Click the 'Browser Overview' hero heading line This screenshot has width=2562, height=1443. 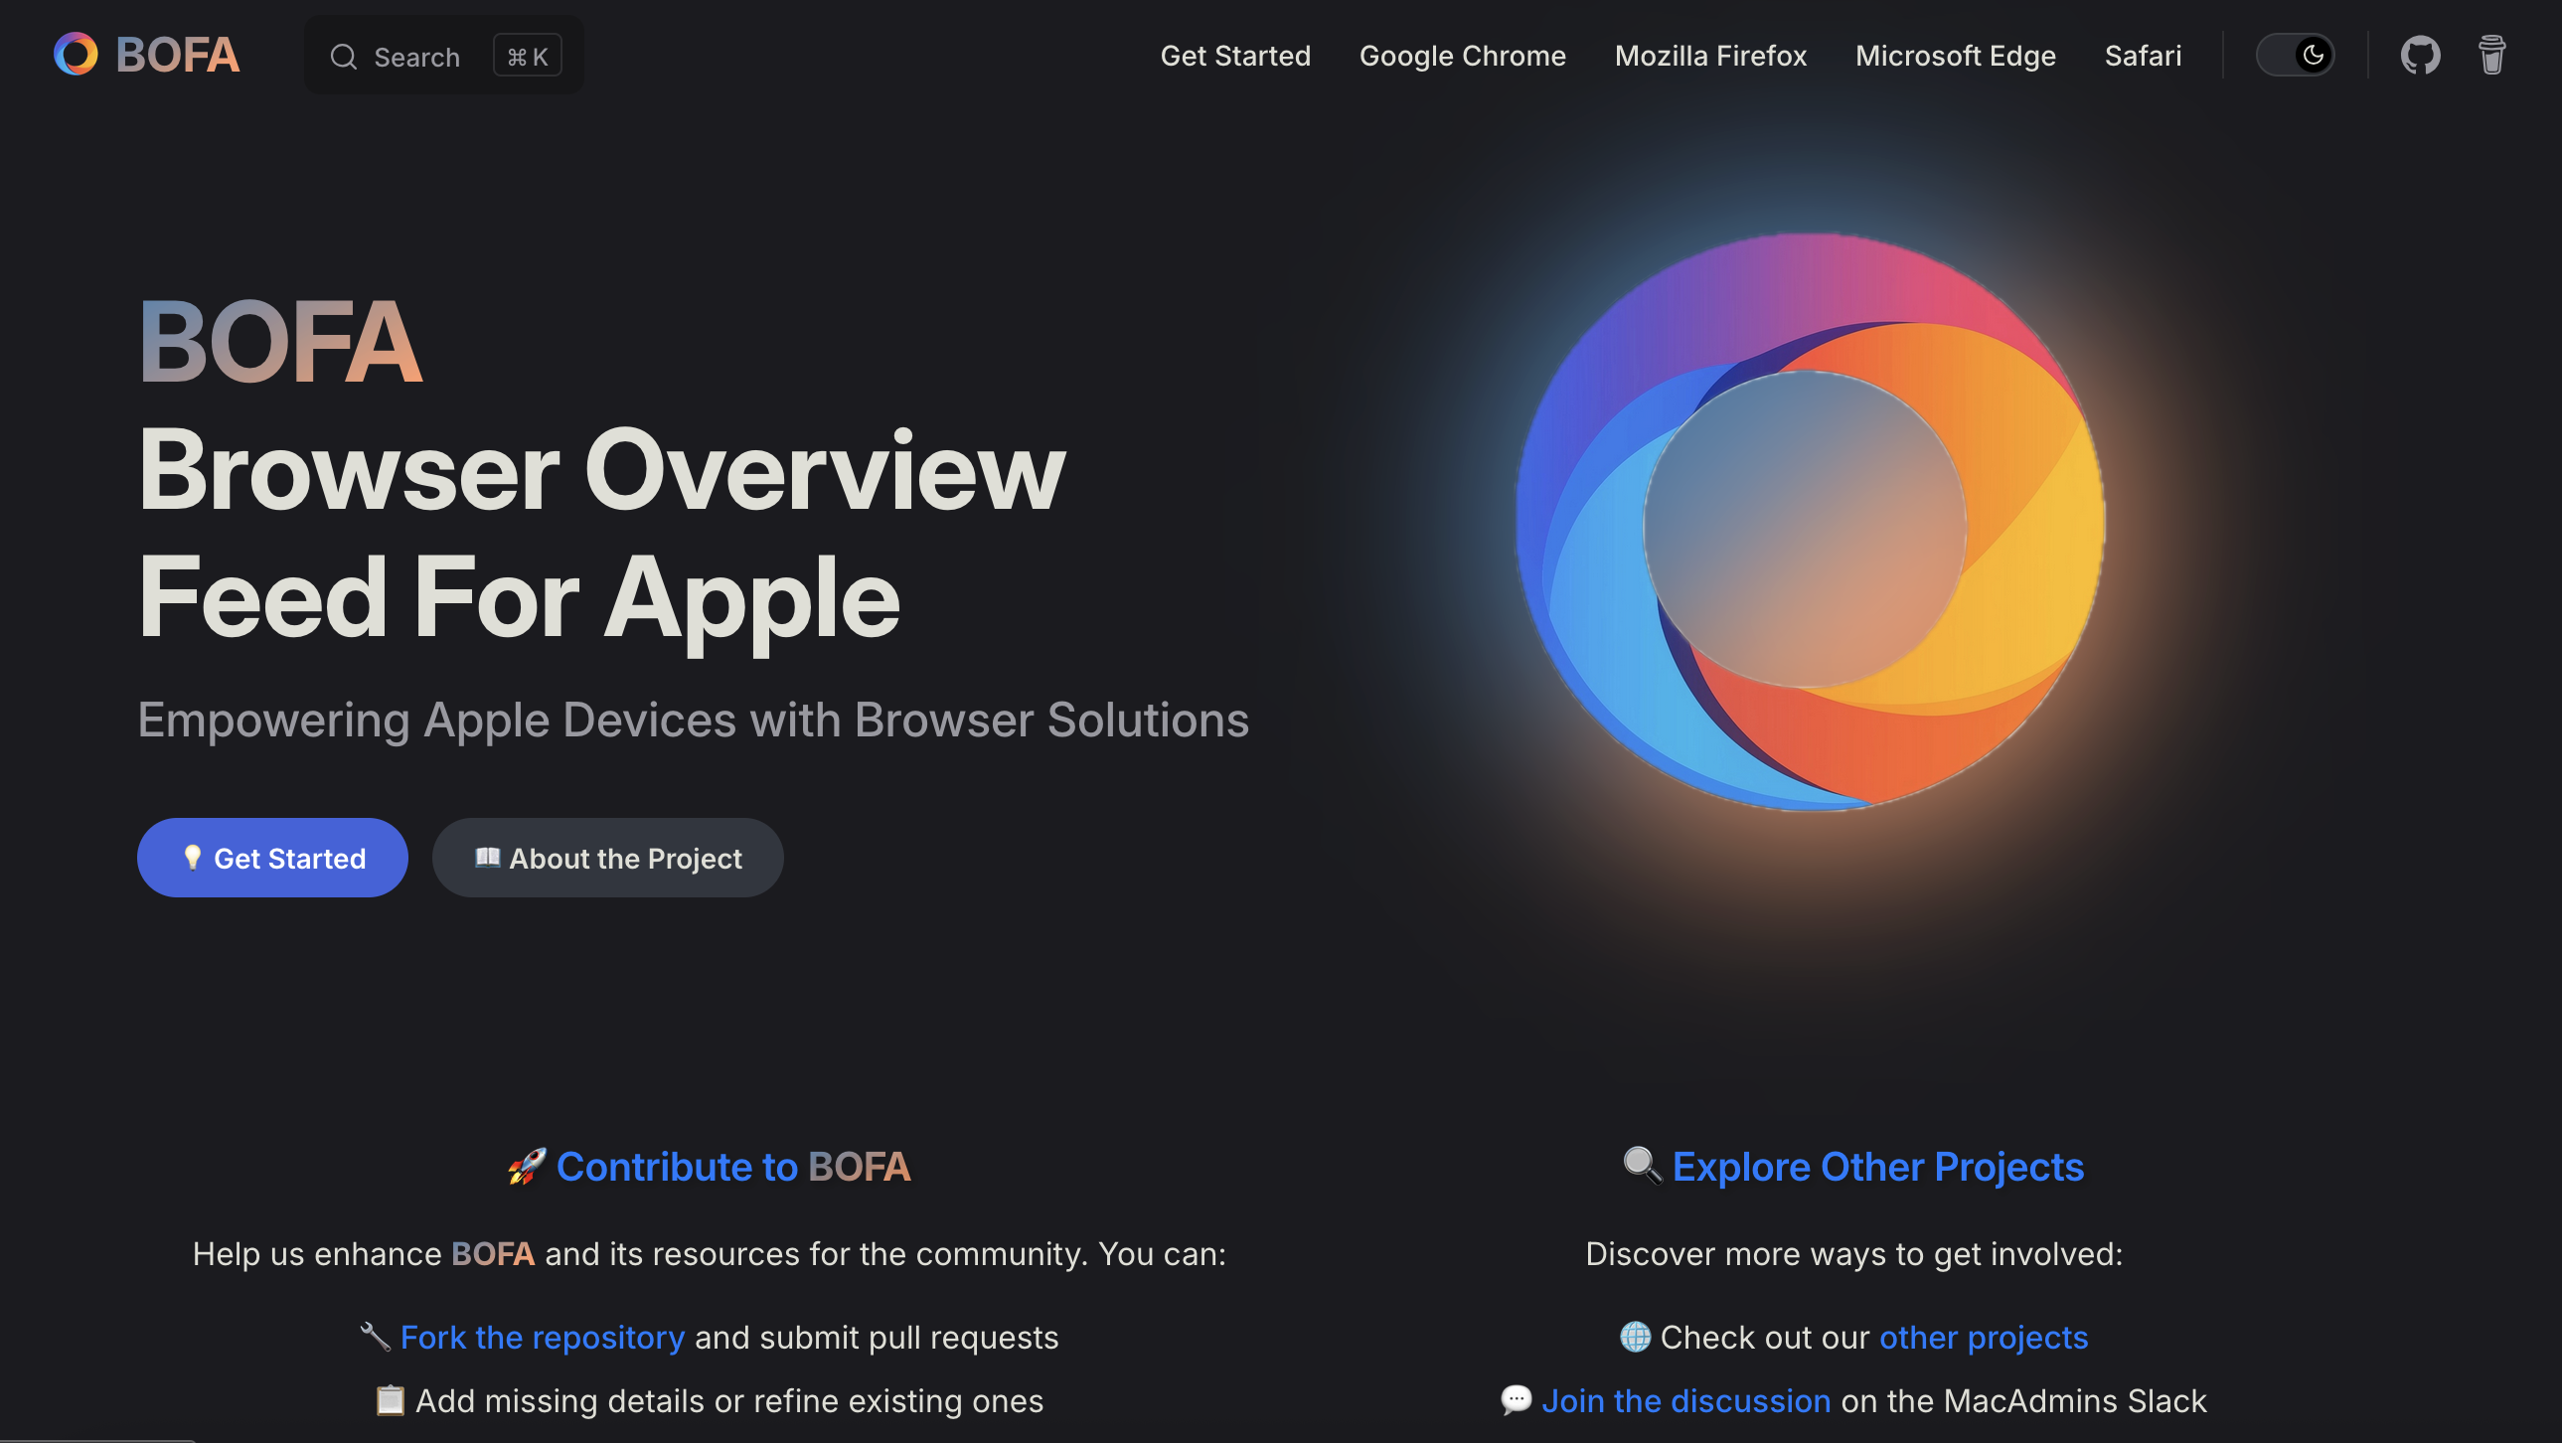(601, 469)
